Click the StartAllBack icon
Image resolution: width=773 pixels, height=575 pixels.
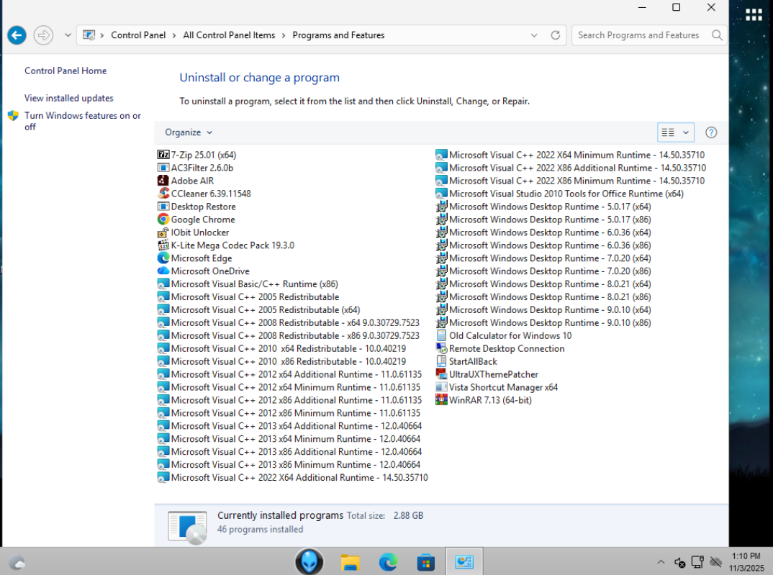[441, 361]
